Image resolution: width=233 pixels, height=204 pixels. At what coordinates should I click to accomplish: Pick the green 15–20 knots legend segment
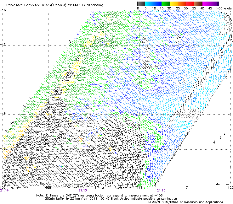pyautogui.click(x=166, y=4)
